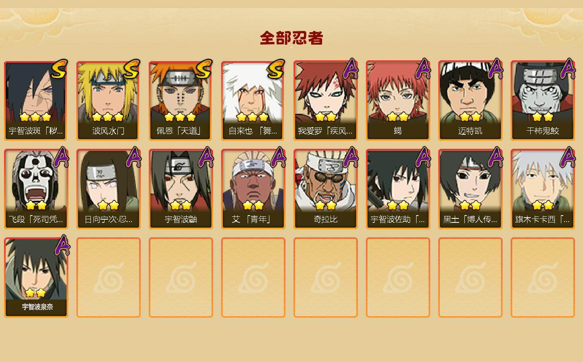
Task: Click the A rank badge on 飞段 card
Action: pos(61,157)
